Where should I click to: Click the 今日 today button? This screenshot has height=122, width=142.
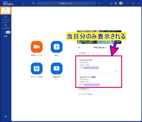click(82, 53)
